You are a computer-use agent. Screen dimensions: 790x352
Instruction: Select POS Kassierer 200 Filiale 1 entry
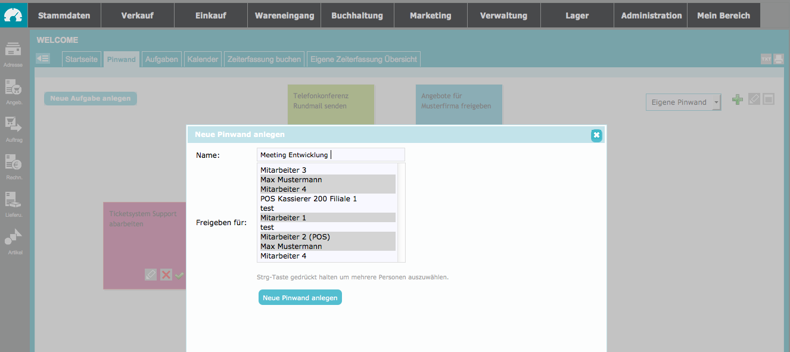click(327, 199)
